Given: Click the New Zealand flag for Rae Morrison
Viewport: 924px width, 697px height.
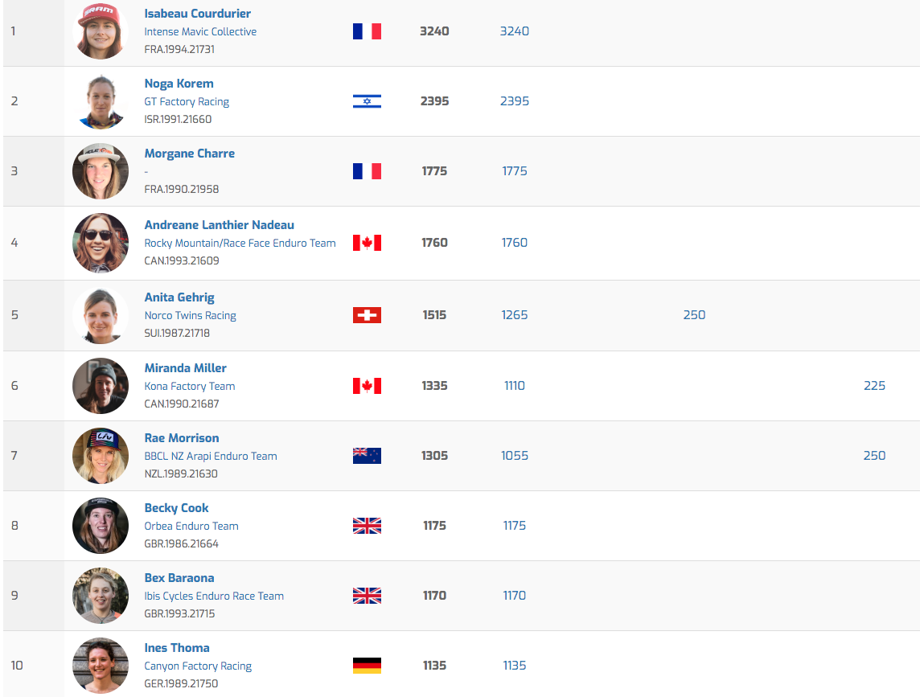Looking at the screenshot, I should 367,456.
